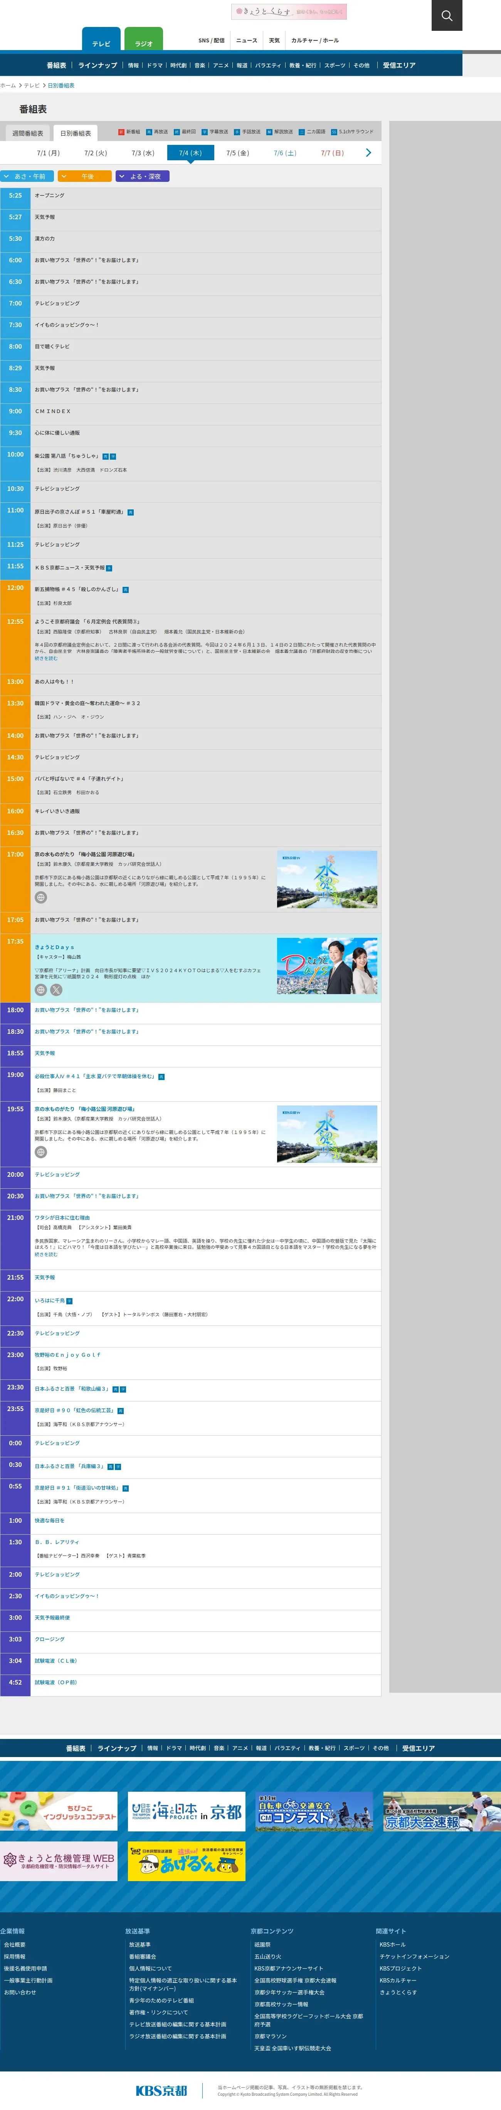The width and height of the screenshot is (501, 2110).
Task: Open 牧野裕のEnjoyGolf program link
Action: pyautogui.click(x=67, y=1355)
